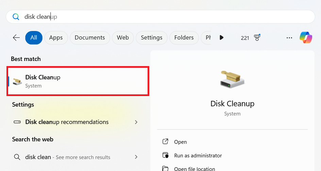Click the Run as administrator shield icon
This screenshot has height=171, width=321.
tap(165, 155)
